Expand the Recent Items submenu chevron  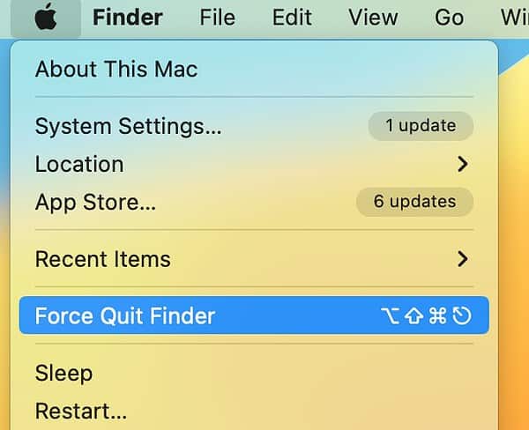point(463,259)
